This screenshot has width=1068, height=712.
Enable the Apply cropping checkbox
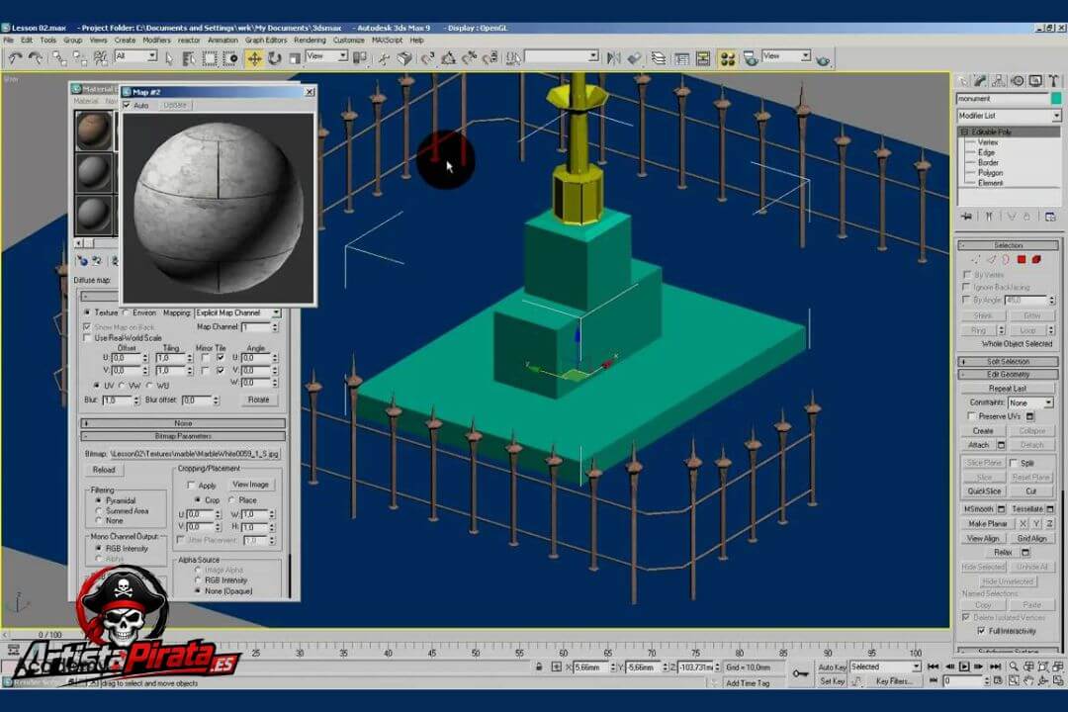[x=191, y=486]
